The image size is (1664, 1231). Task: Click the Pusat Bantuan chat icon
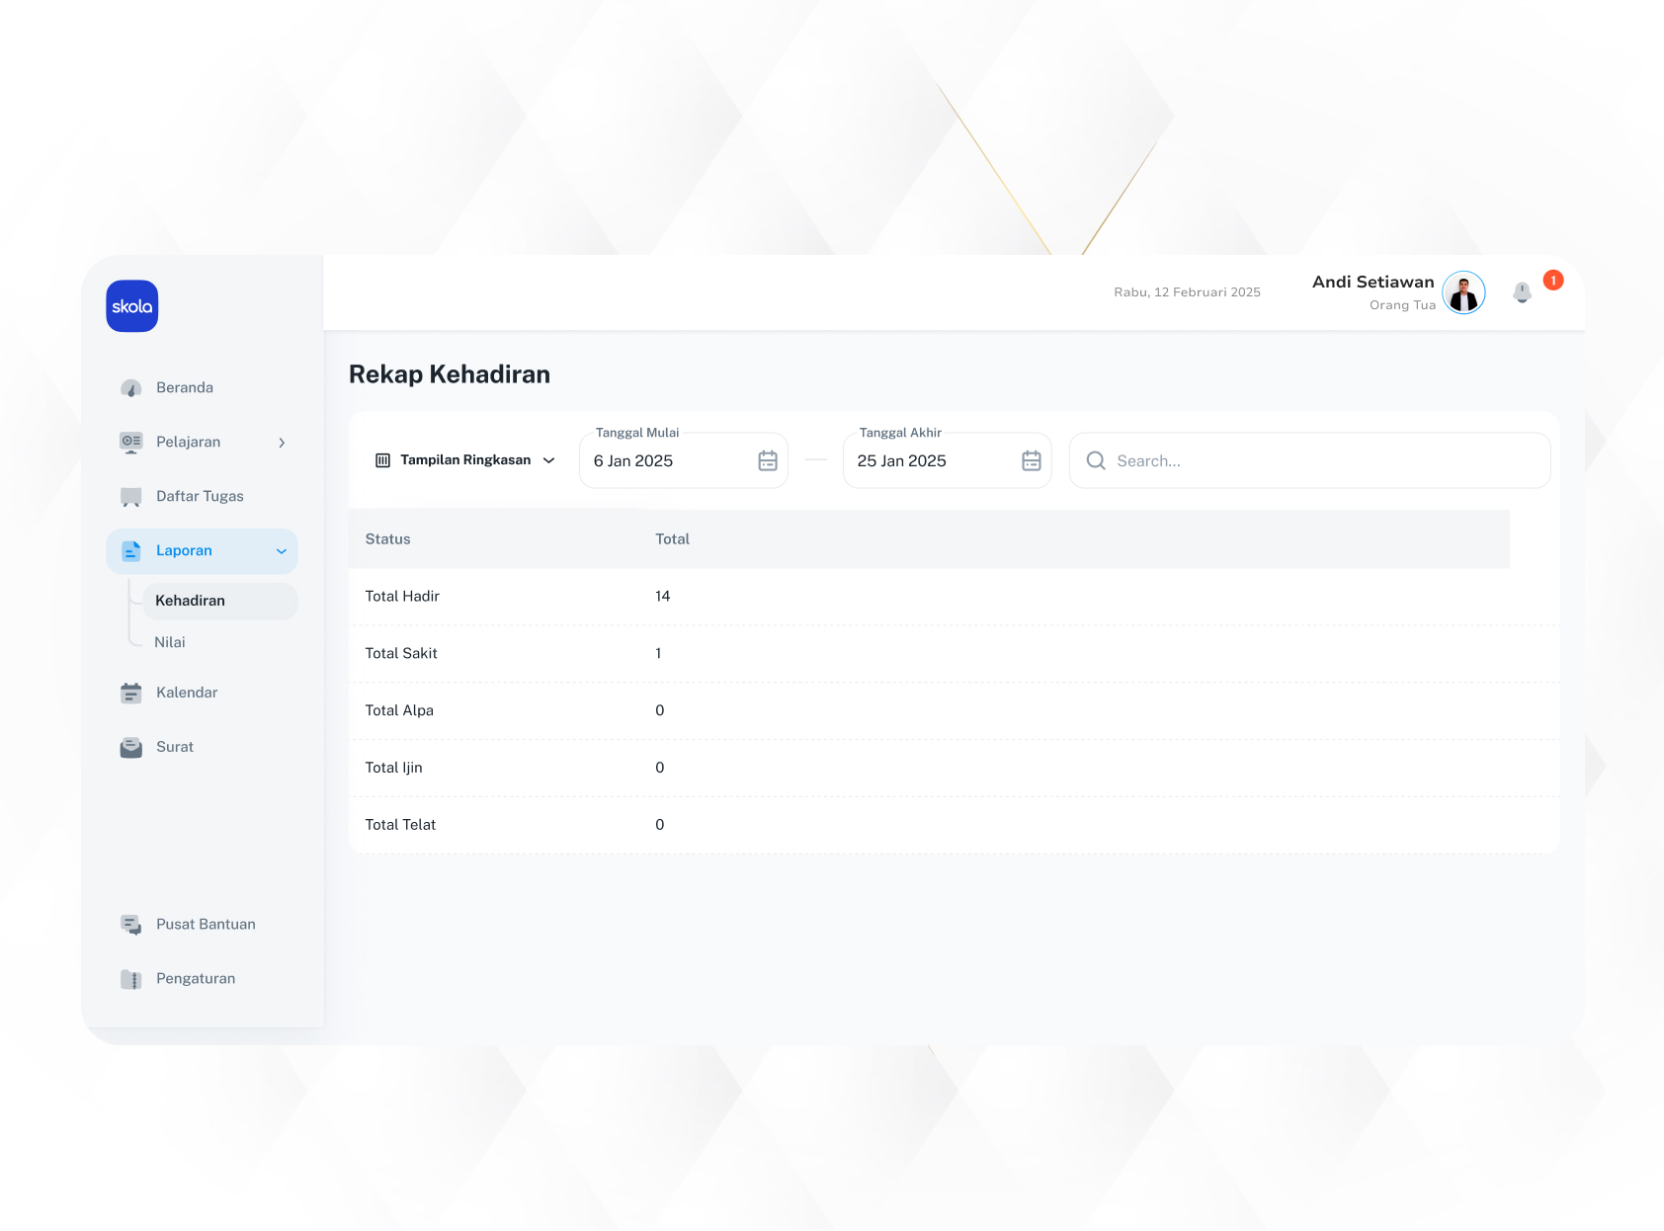coord(131,925)
